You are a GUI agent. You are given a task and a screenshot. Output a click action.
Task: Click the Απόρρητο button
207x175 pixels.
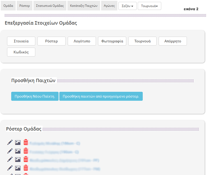[172, 41]
